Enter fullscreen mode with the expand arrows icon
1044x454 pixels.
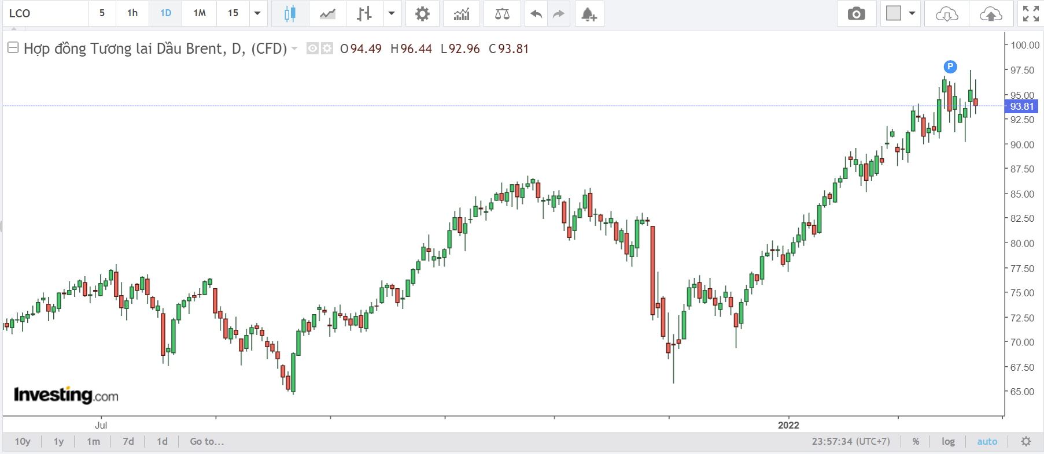tap(1031, 13)
